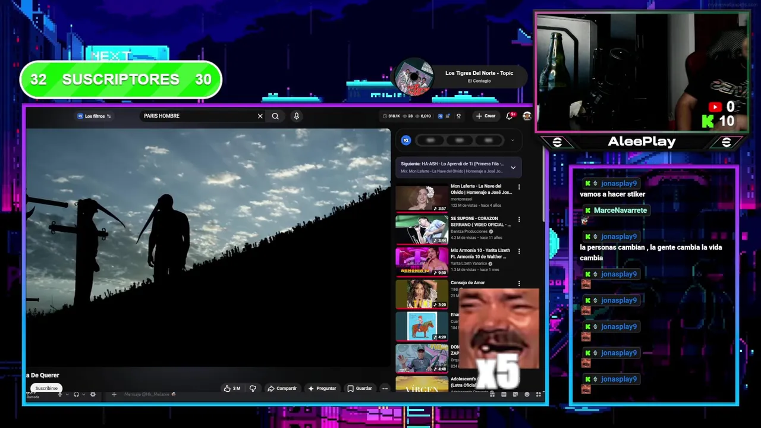Click the YouTube search magnifier icon
Viewport: 761px width, 428px height.
(x=275, y=116)
